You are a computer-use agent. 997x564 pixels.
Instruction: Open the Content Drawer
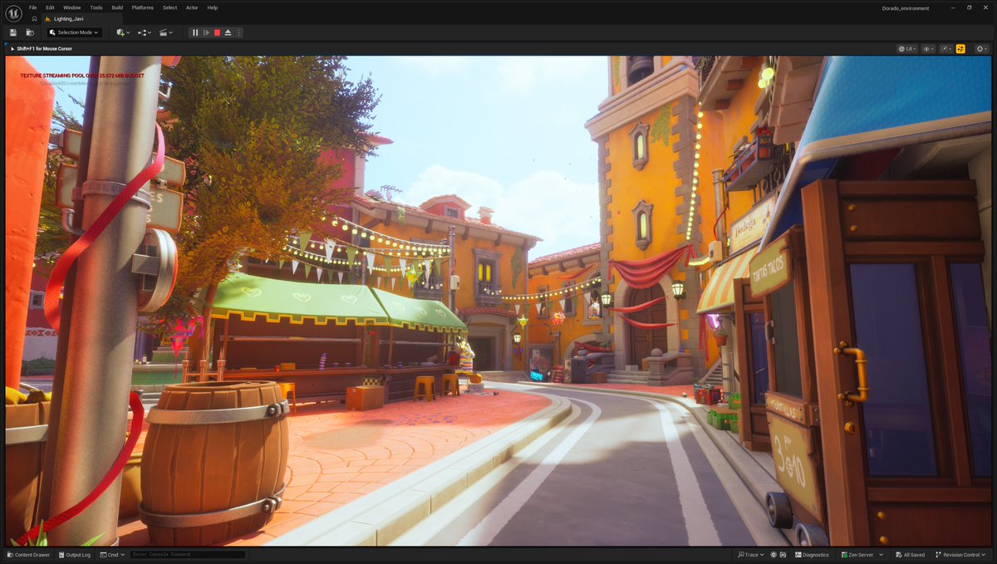pyautogui.click(x=27, y=555)
